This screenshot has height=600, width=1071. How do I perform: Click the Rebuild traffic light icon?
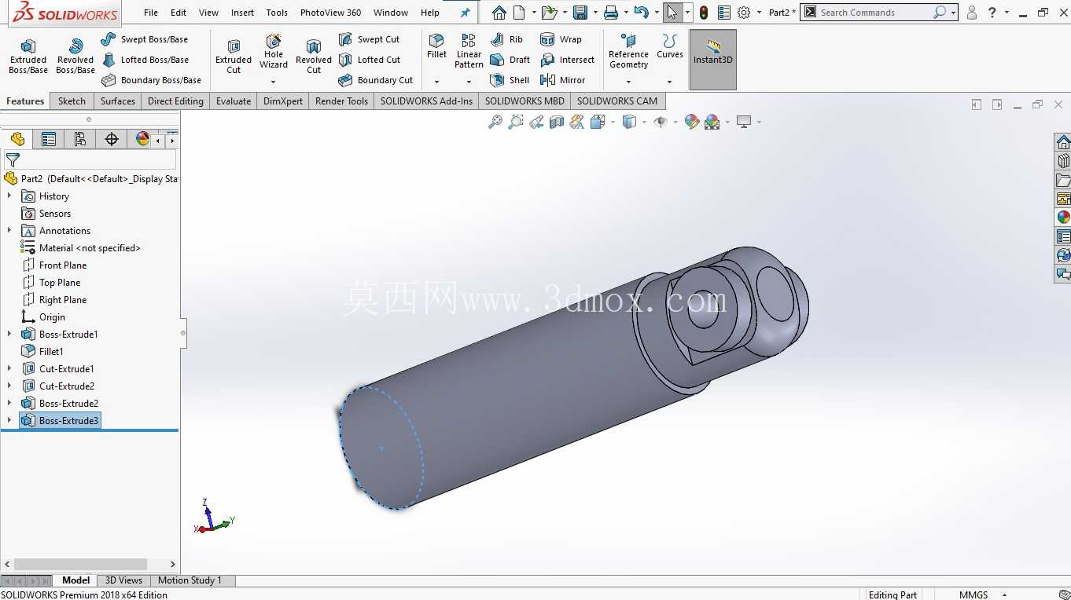(x=704, y=13)
